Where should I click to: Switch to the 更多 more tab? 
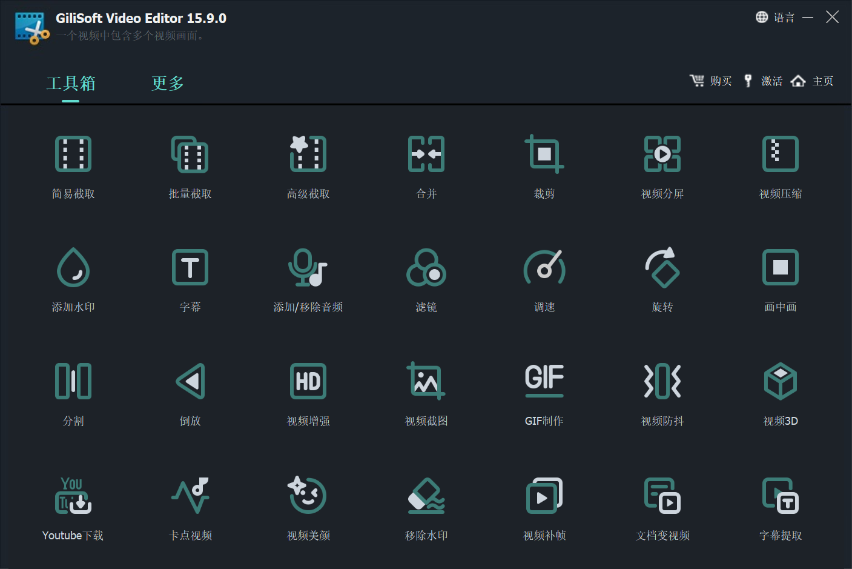[168, 84]
